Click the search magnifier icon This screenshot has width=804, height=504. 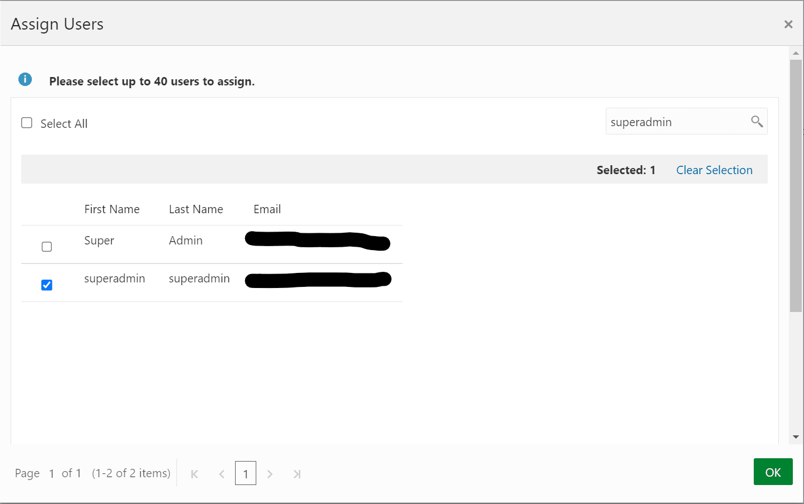tap(757, 121)
